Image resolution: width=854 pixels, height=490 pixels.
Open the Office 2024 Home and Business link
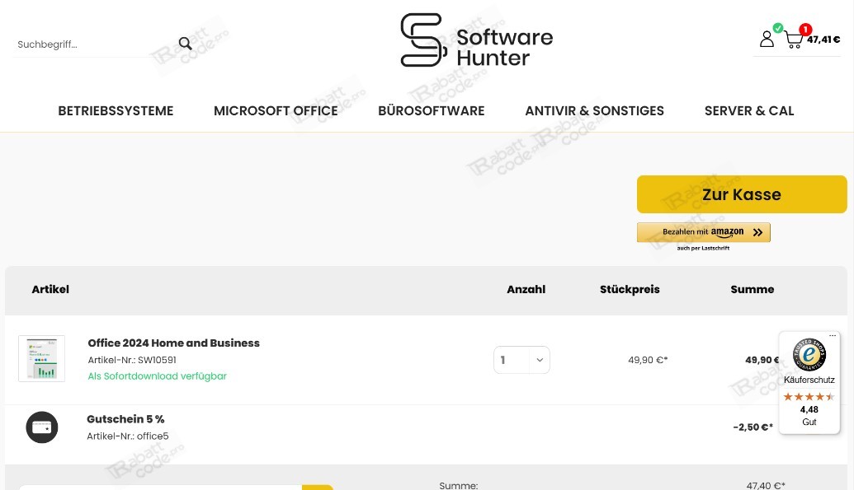[174, 343]
